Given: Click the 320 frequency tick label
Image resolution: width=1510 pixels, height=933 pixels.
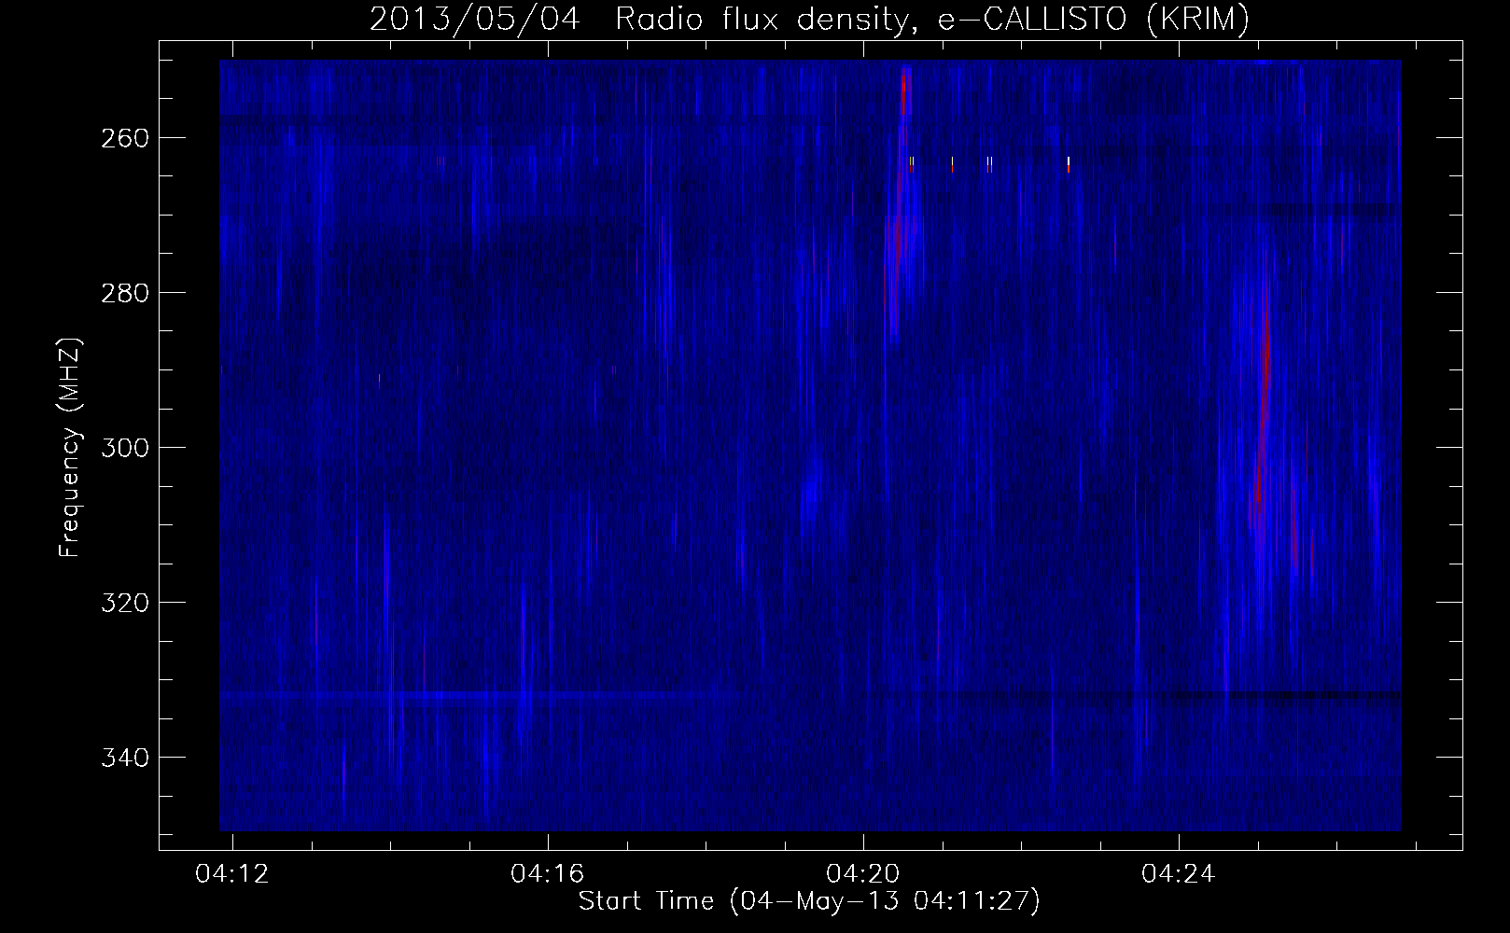Looking at the screenshot, I should click(x=125, y=603).
